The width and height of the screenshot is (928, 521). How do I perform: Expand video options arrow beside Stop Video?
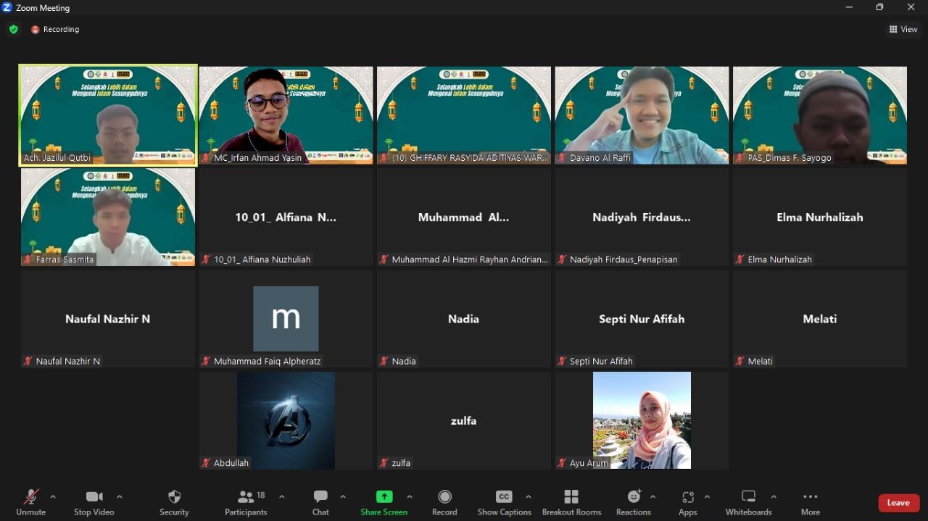tap(120, 496)
